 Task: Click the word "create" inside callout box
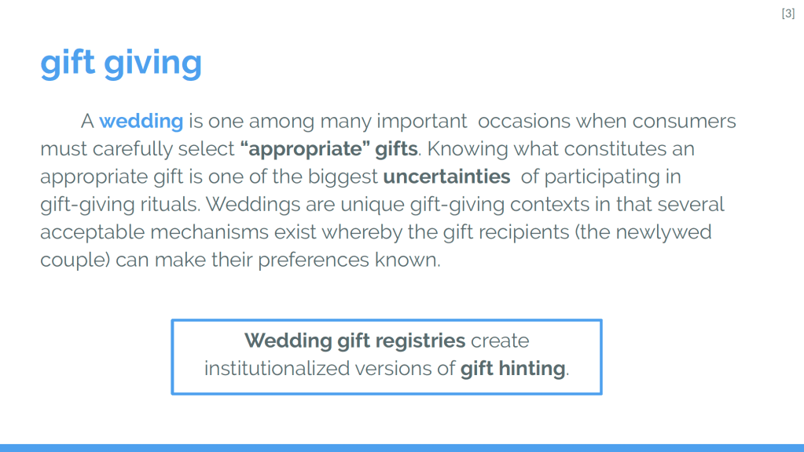click(x=500, y=341)
